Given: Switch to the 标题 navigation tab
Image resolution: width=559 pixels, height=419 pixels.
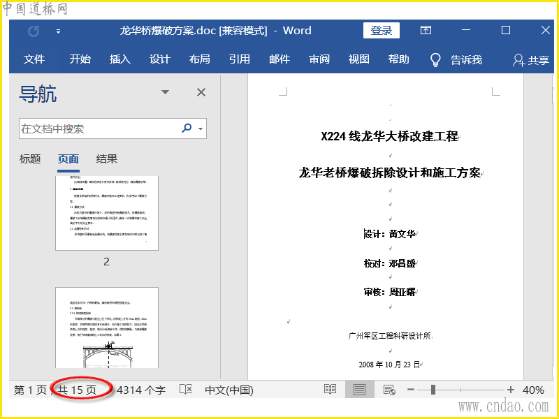Looking at the screenshot, I should (30, 159).
